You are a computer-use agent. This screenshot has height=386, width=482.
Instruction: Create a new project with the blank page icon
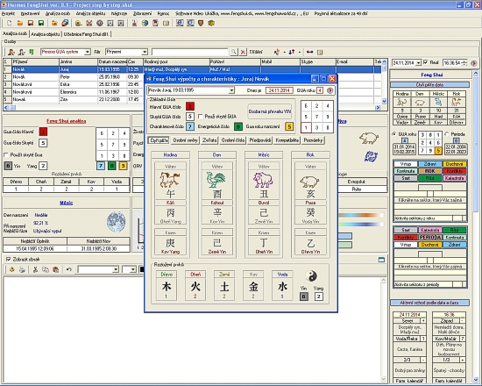[x=10, y=23]
